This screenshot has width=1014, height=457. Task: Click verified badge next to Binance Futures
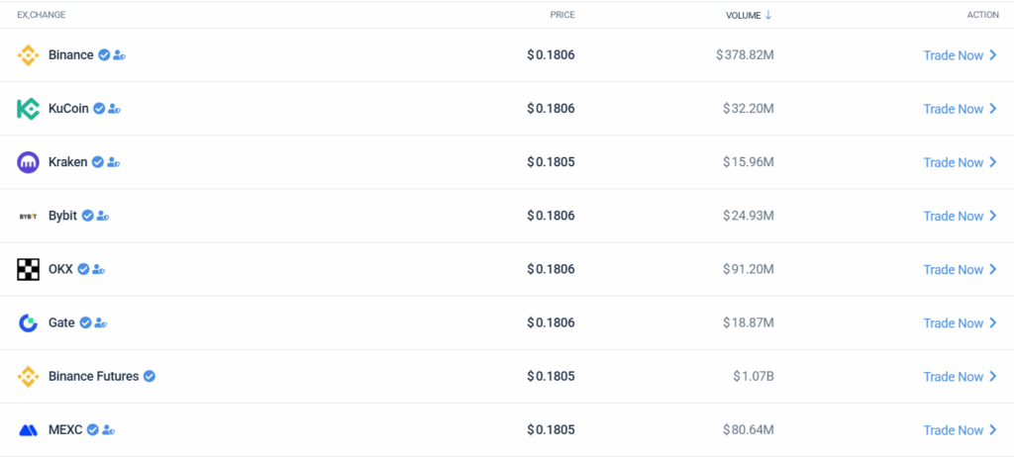coord(150,377)
